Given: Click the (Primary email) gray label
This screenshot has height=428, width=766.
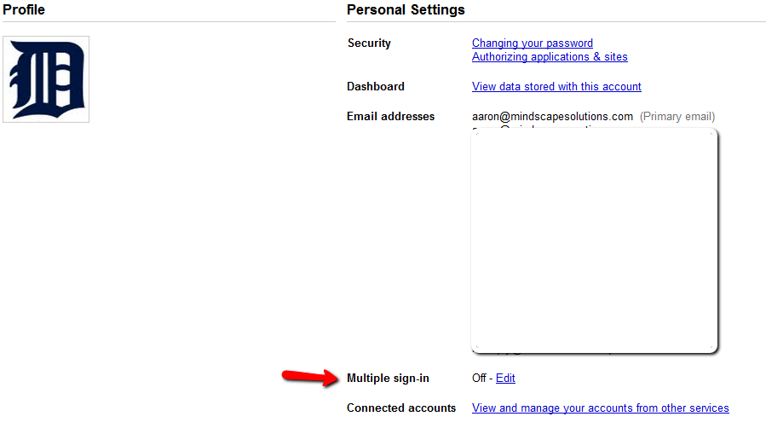Looking at the screenshot, I should 677,116.
